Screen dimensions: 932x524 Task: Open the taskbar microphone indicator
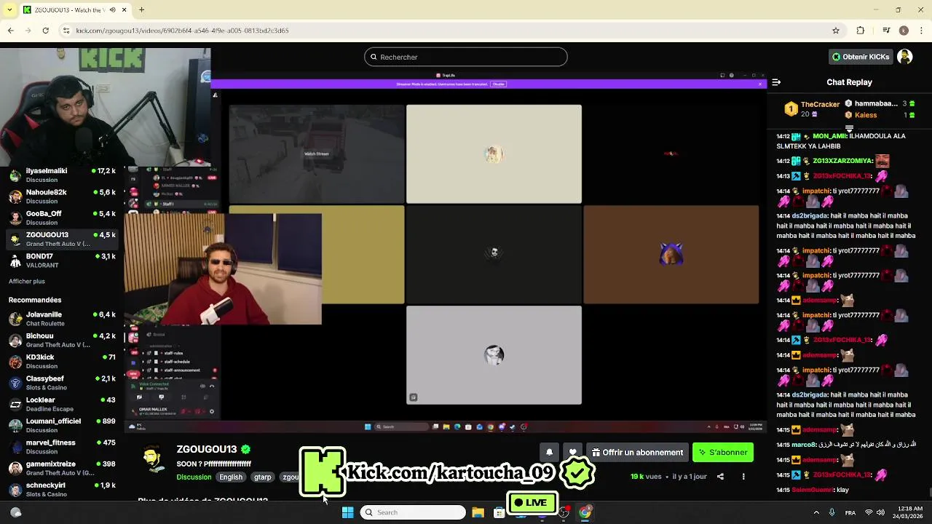click(x=832, y=512)
